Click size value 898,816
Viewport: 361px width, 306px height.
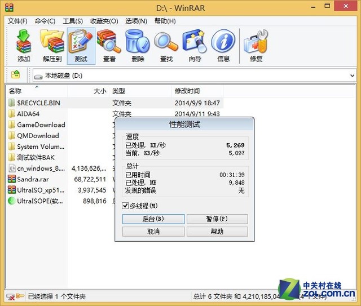pos(95,201)
